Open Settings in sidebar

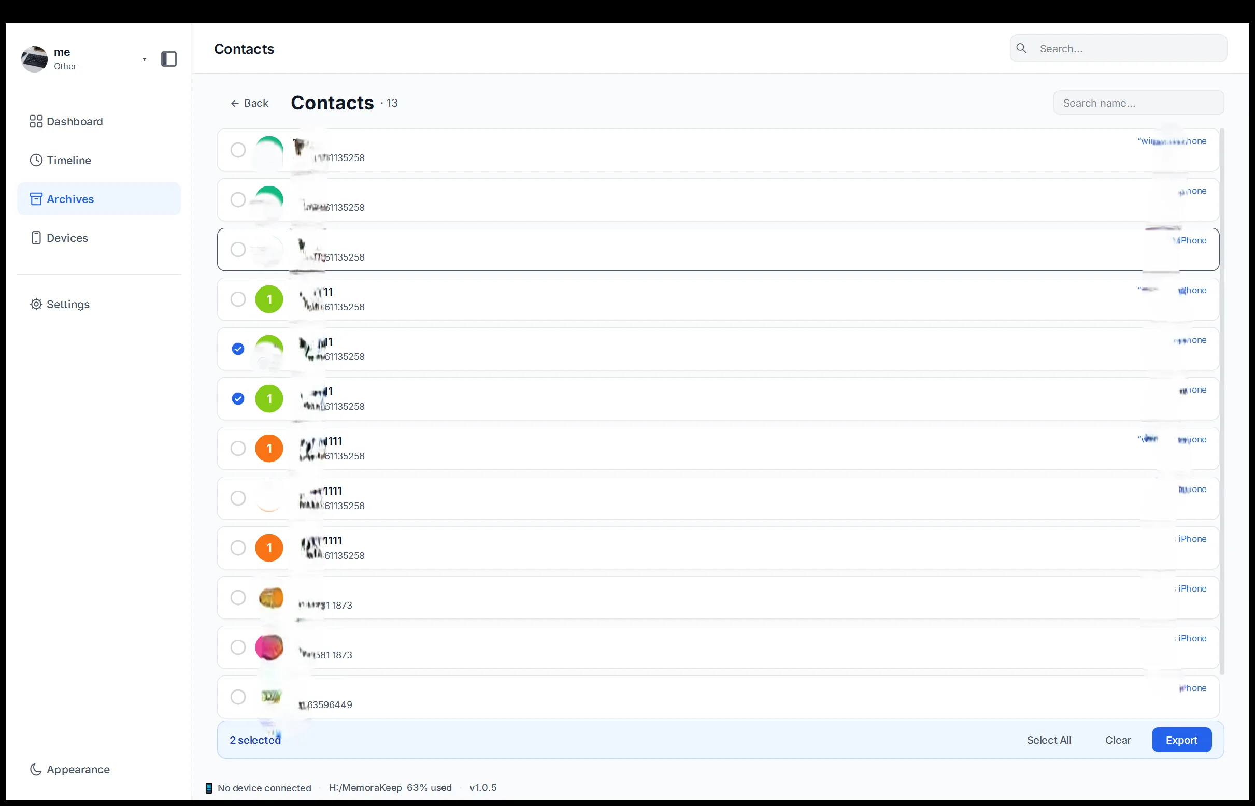[99, 304]
